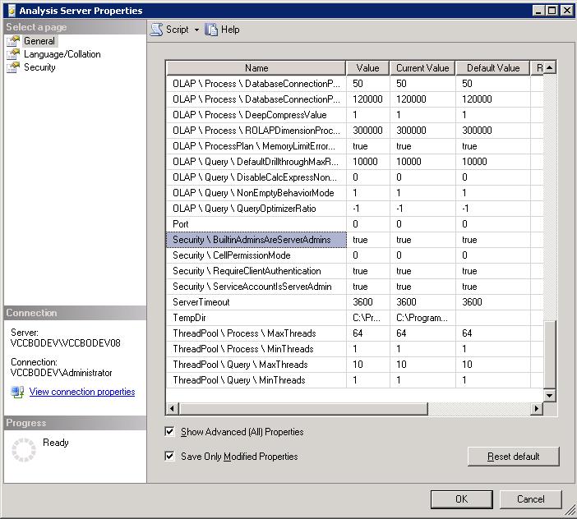
Task: Click the Default Value column header
Action: click(x=493, y=68)
